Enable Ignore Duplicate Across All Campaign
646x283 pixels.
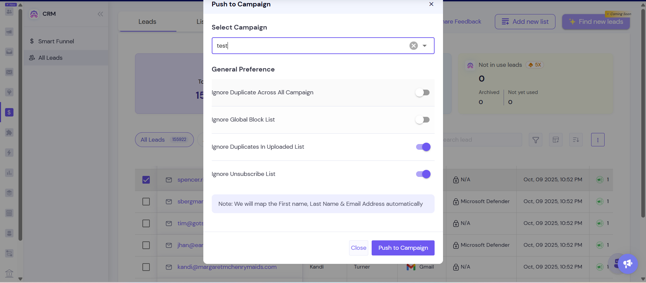(x=422, y=93)
